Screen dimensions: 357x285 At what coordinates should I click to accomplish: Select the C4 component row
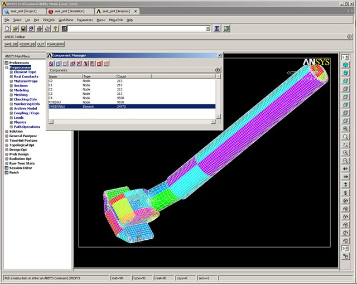tap(132, 98)
